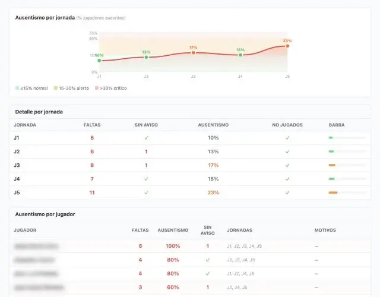Select the J2 13% data point
This screenshot has width=380, height=297.
pos(146,57)
